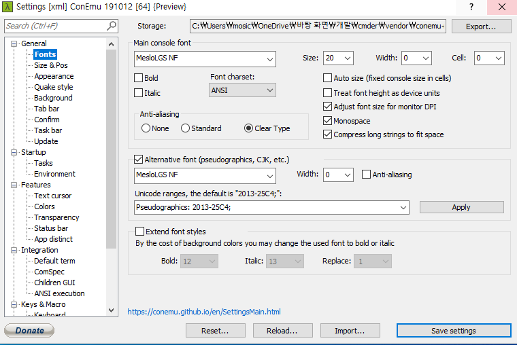Click tree scrollbar down arrow
The height and width of the screenshot is (345, 517).
coord(111,310)
